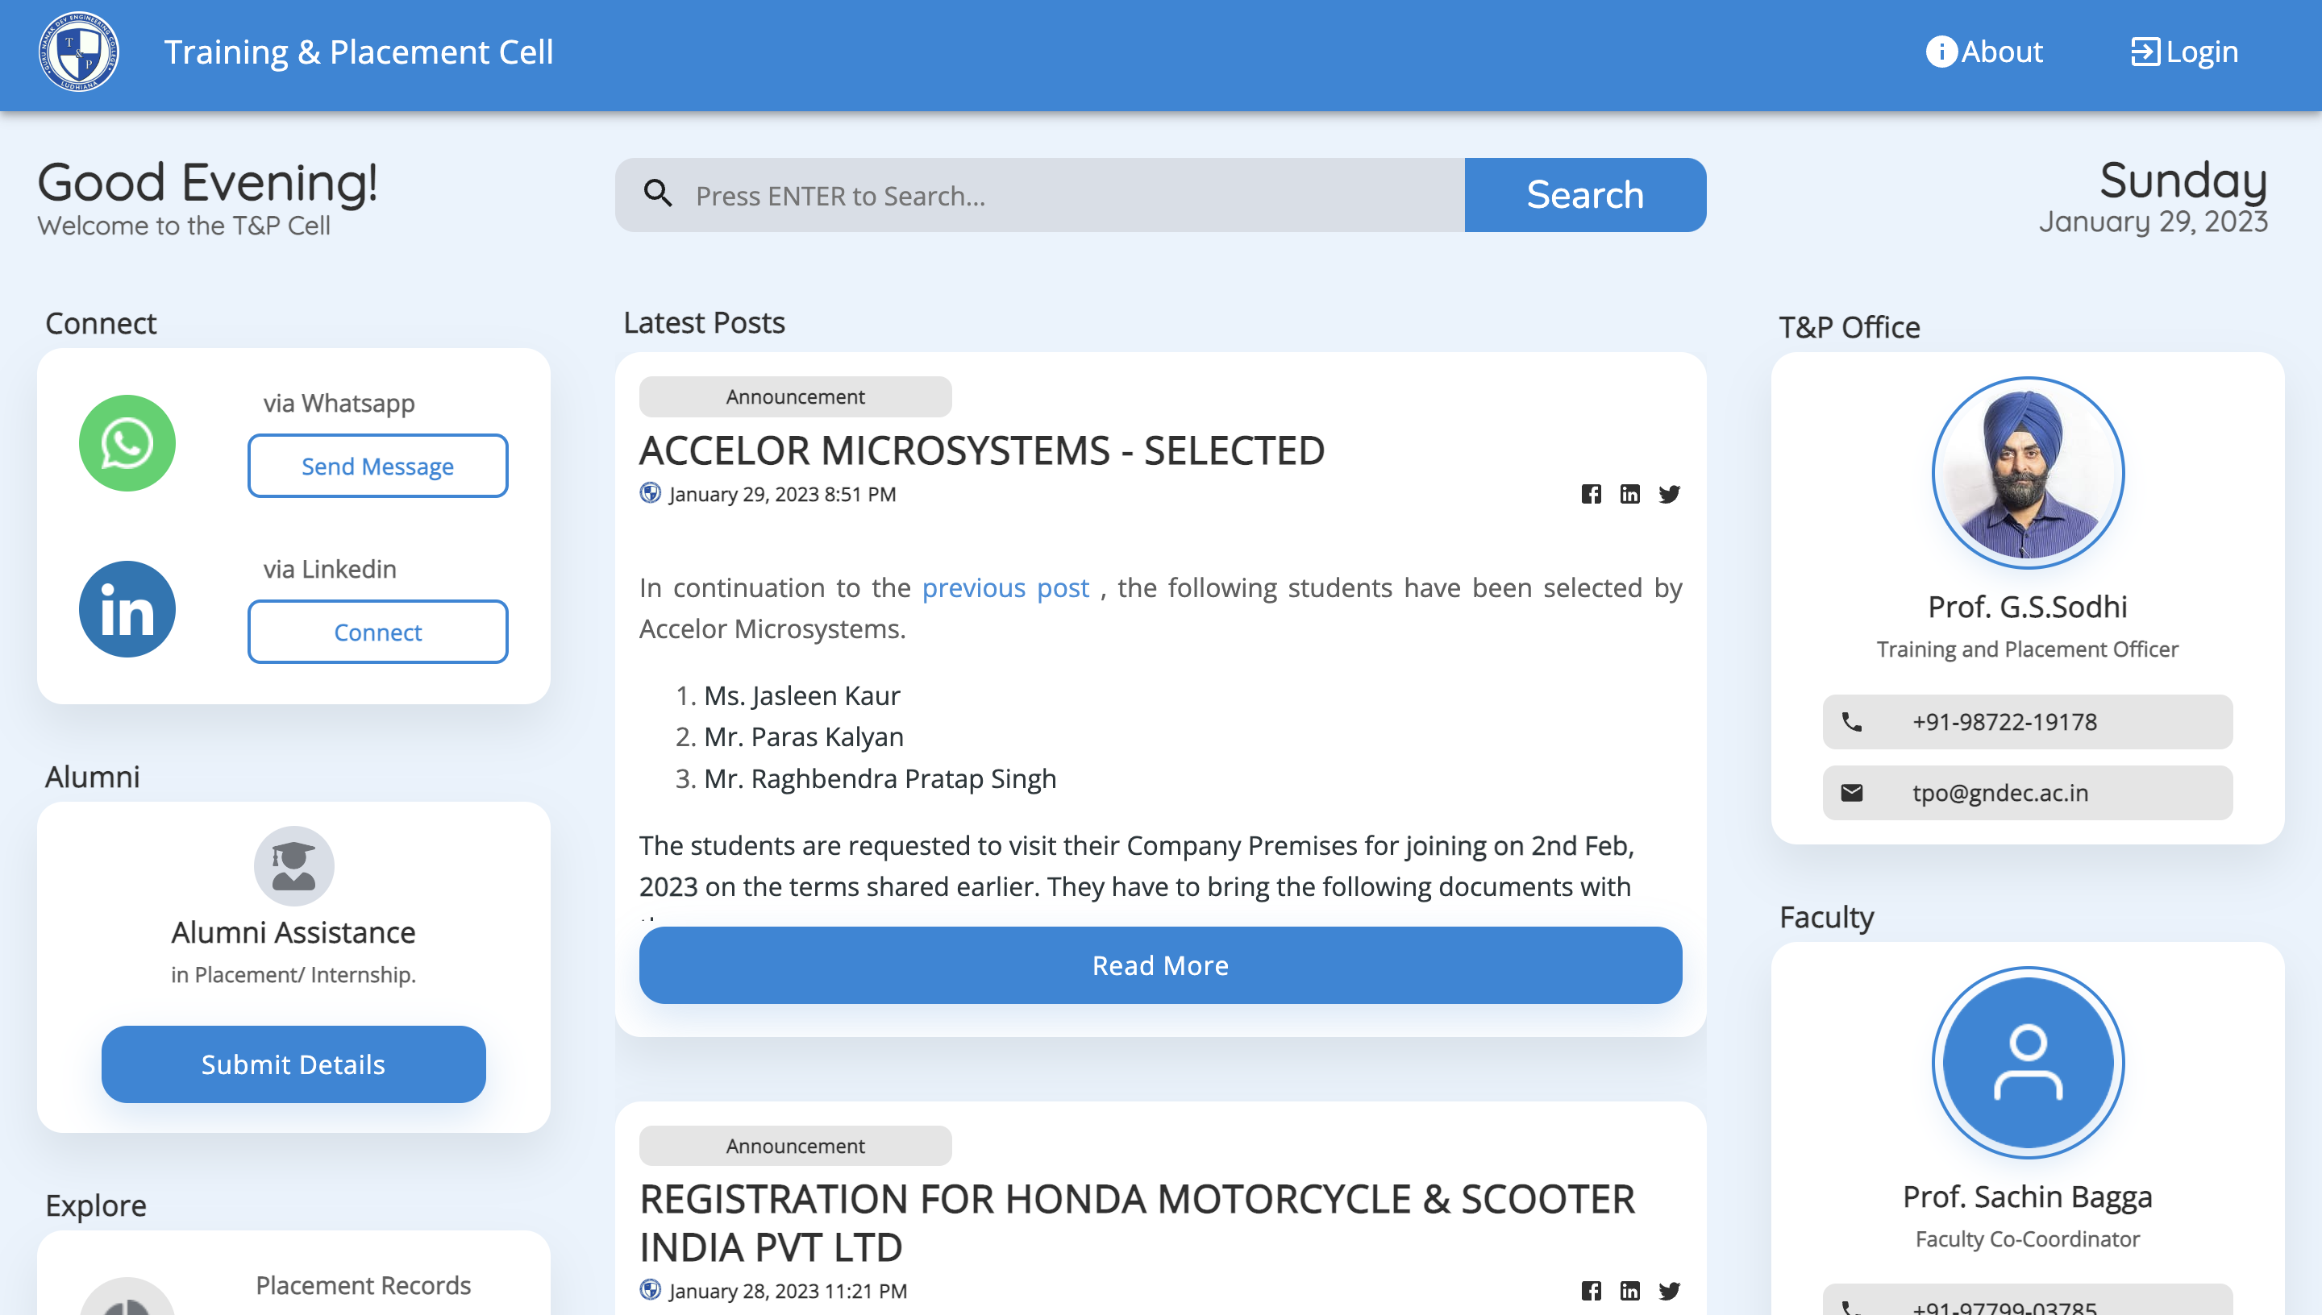Follow the 'previous post' link

click(x=1005, y=588)
